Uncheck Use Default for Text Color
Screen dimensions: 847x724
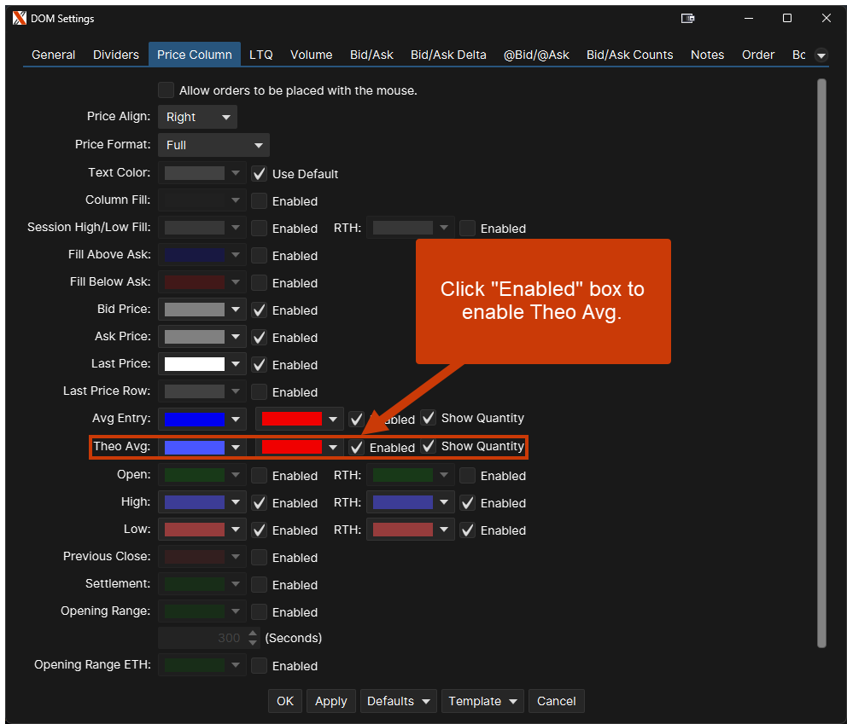click(x=260, y=174)
